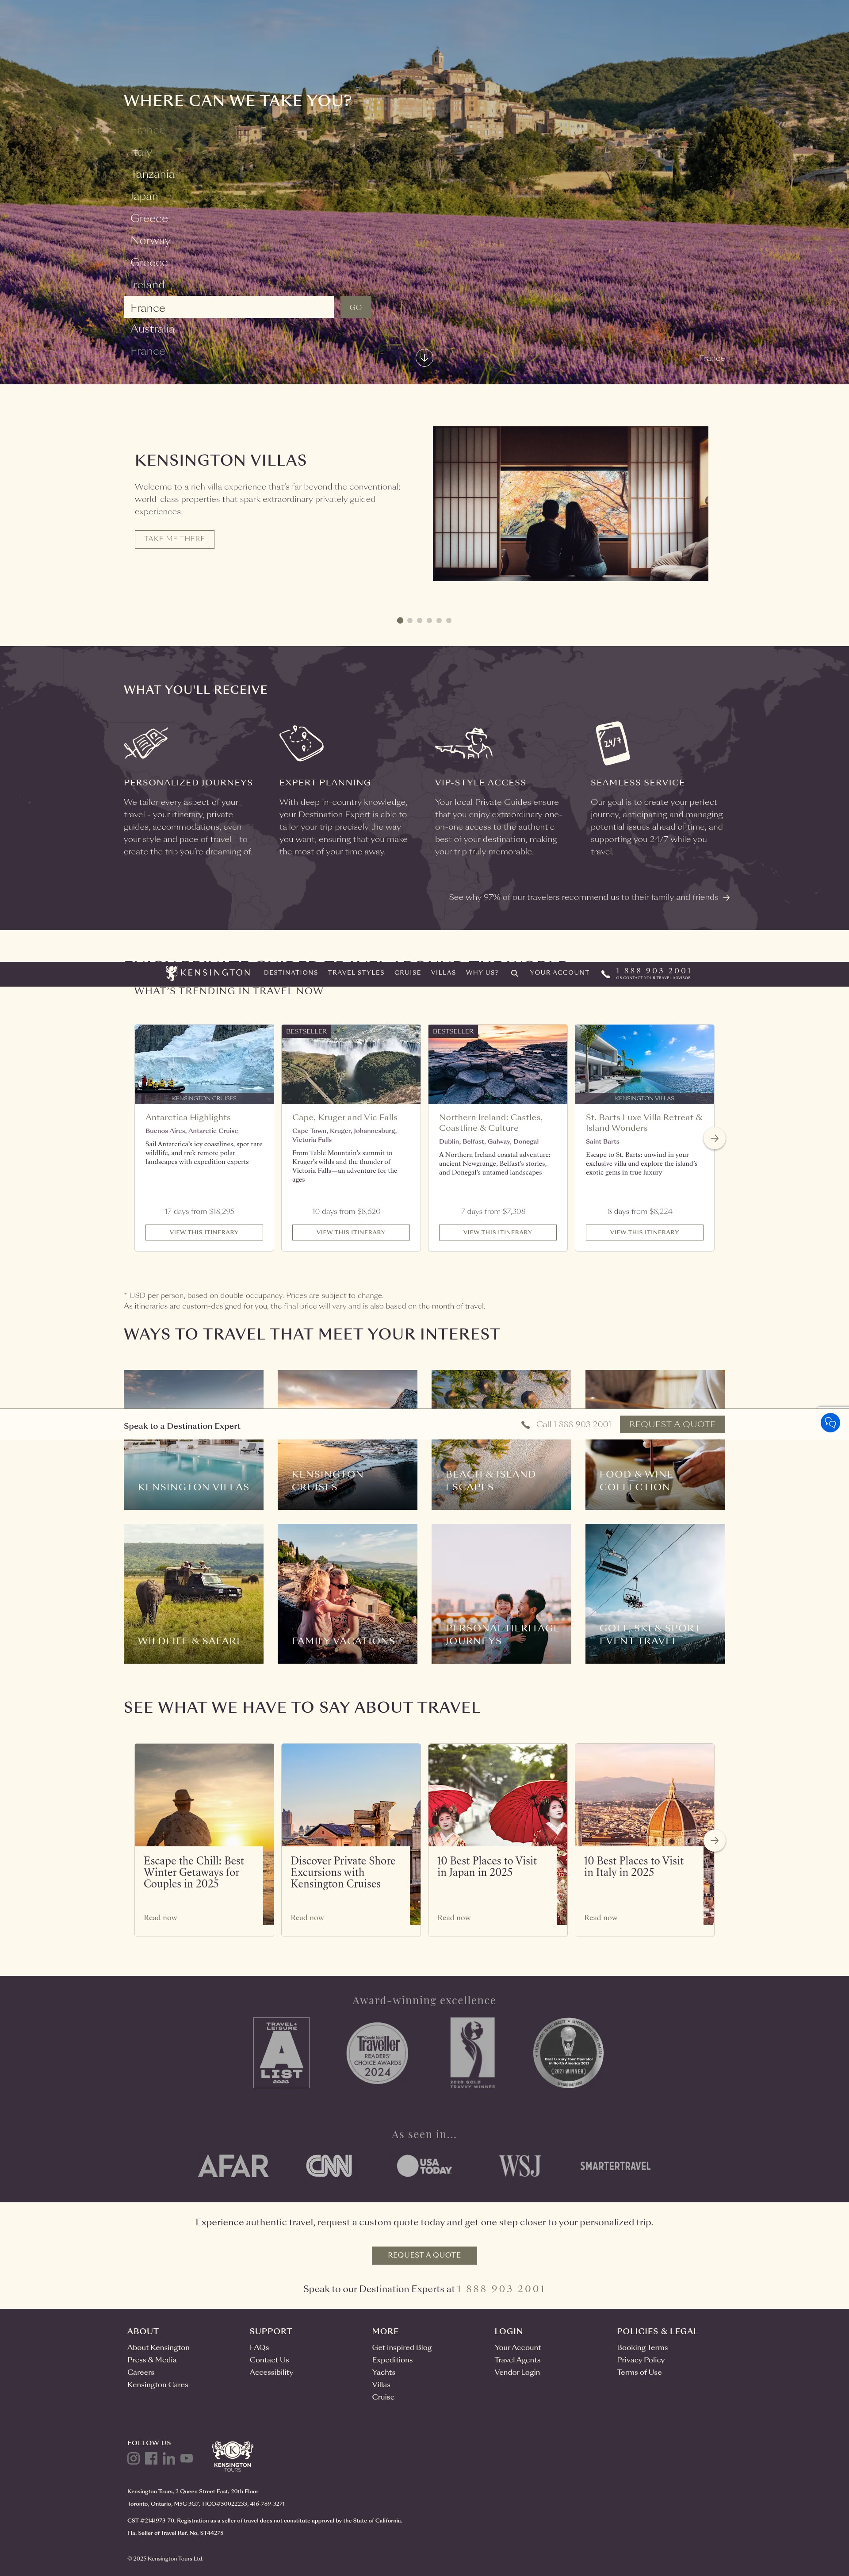Viewport: 849px width, 2576px height.
Task: Select the last dot of the villas slideshow
Action: (x=449, y=620)
